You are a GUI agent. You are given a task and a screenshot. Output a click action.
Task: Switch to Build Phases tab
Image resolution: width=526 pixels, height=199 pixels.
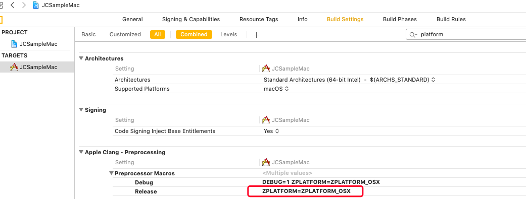[400, 20]
